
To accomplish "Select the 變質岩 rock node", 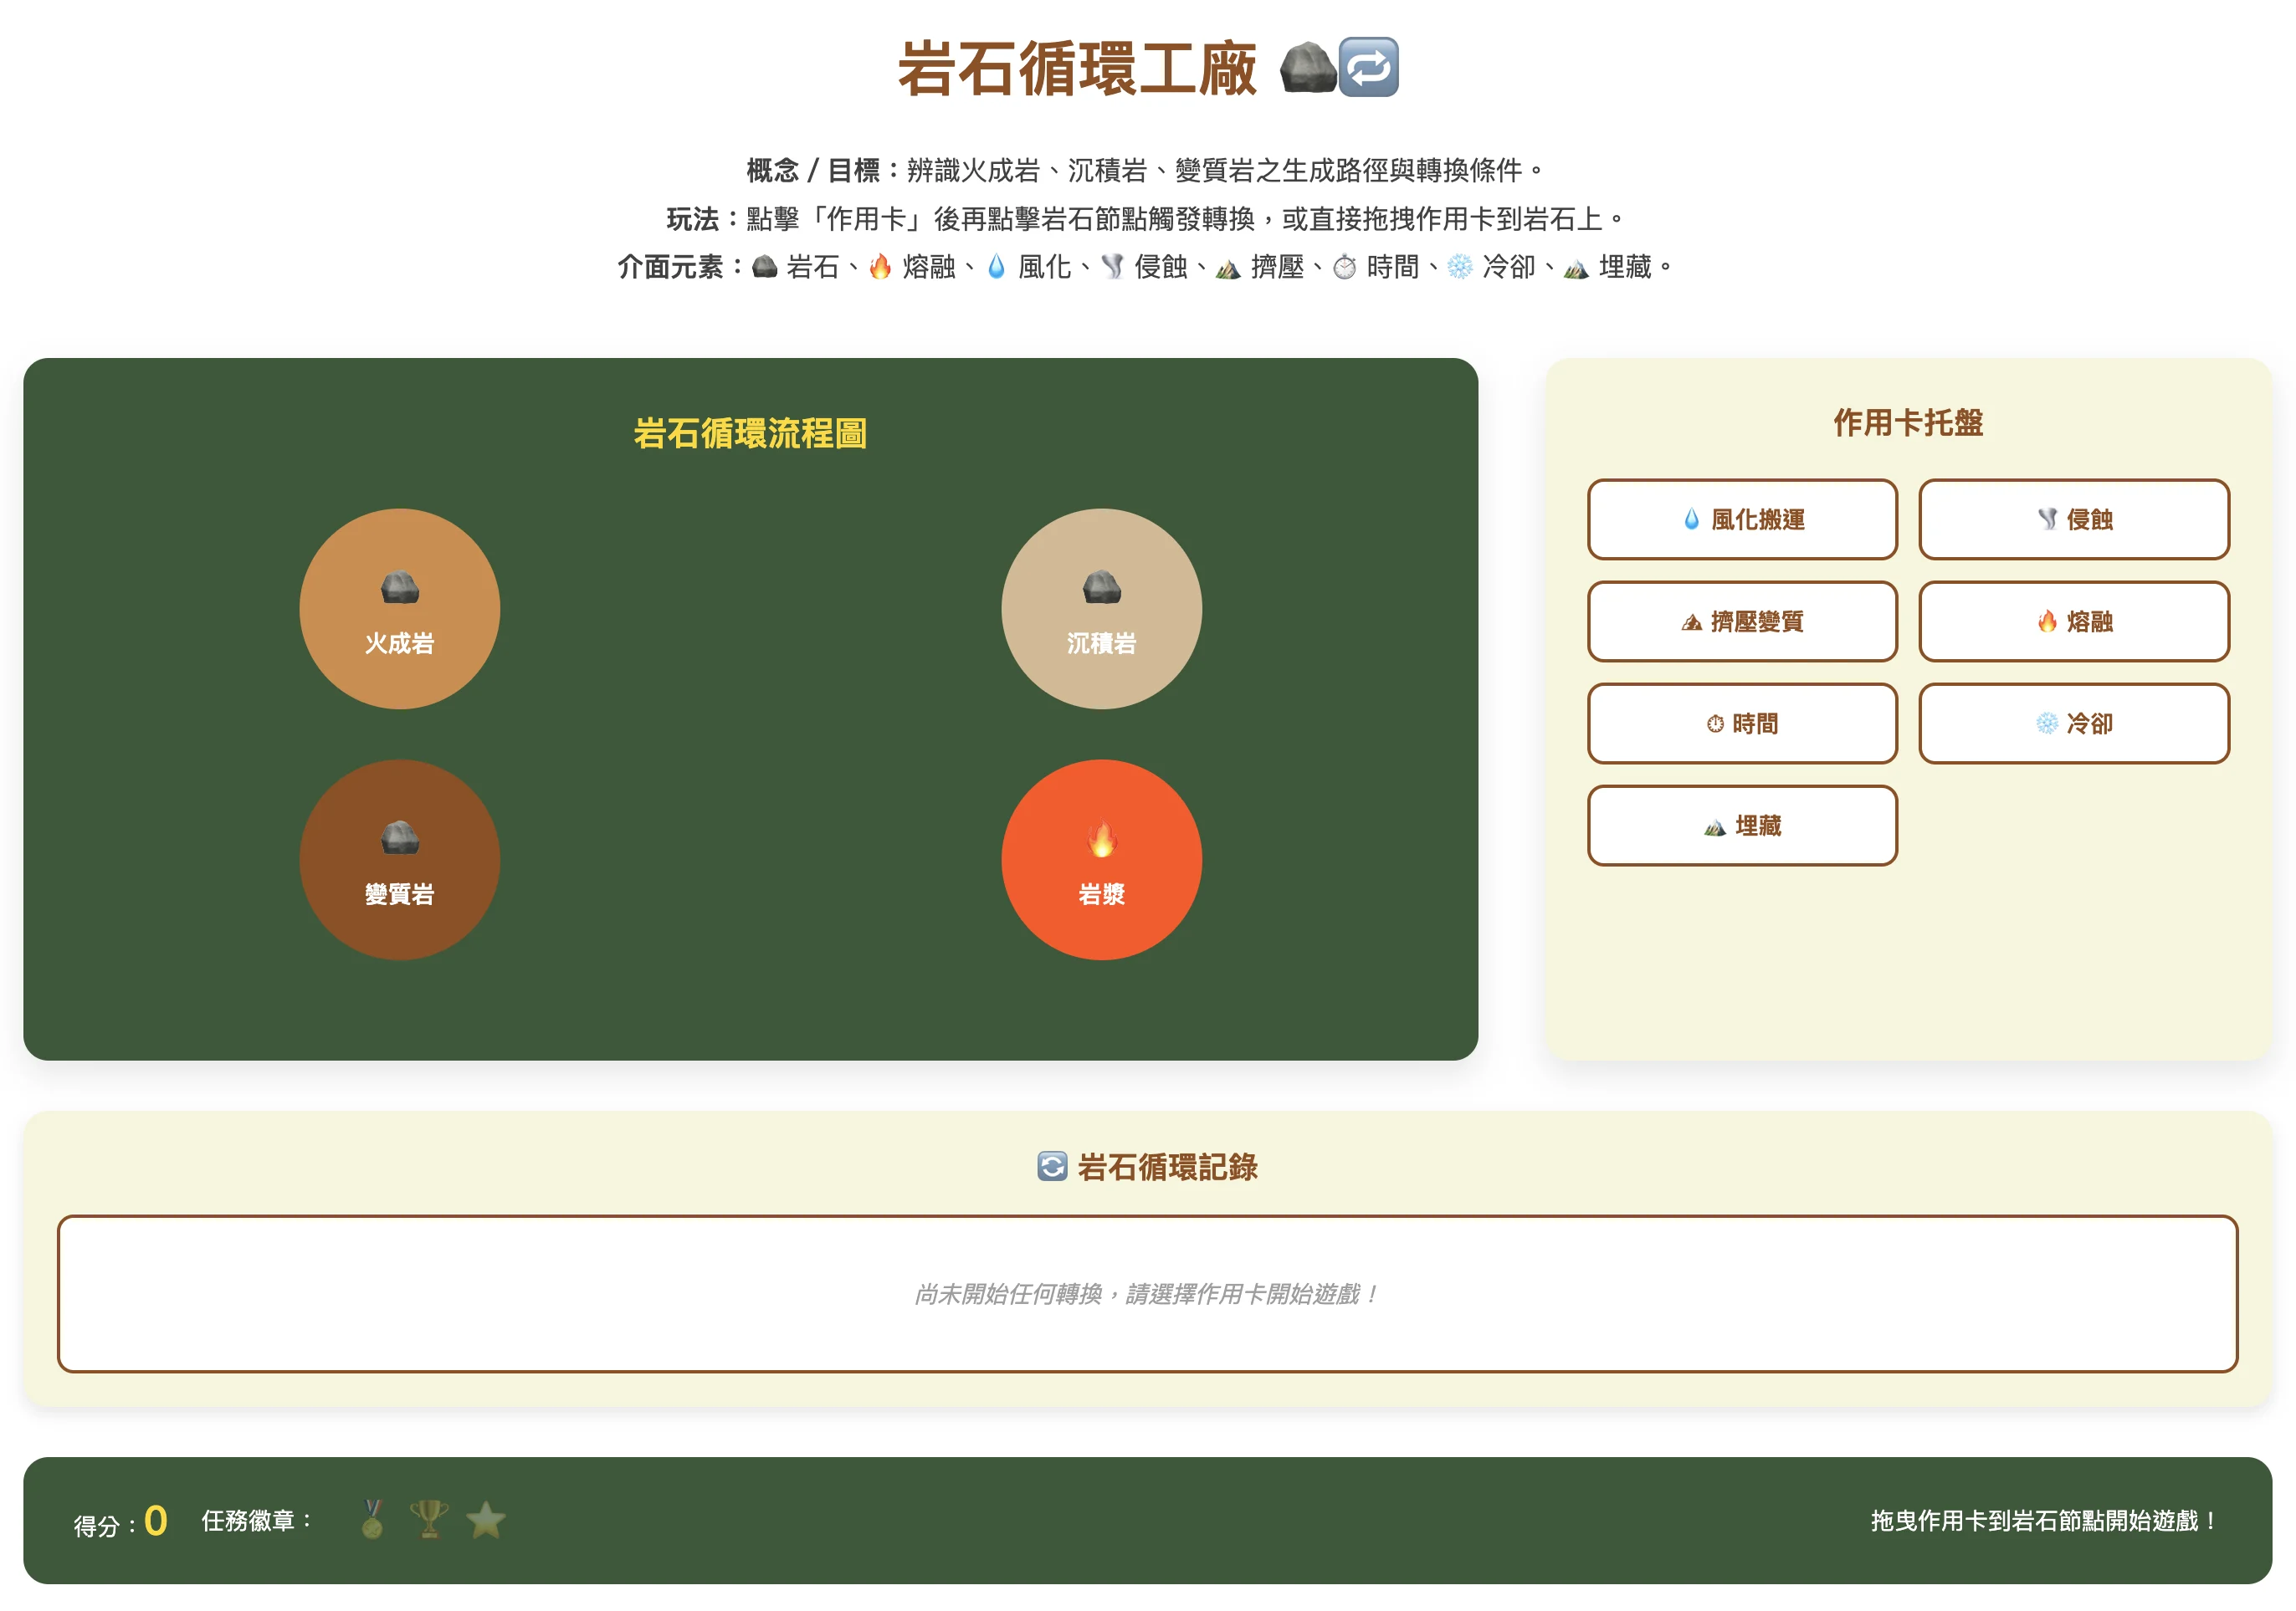I will click(x=399, y=860).
